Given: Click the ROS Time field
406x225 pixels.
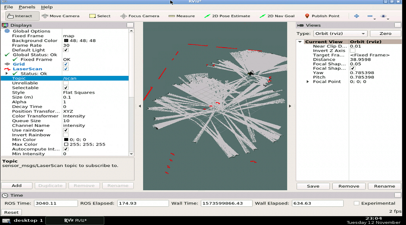Looking at the screenshot, I should click(56, 203).
